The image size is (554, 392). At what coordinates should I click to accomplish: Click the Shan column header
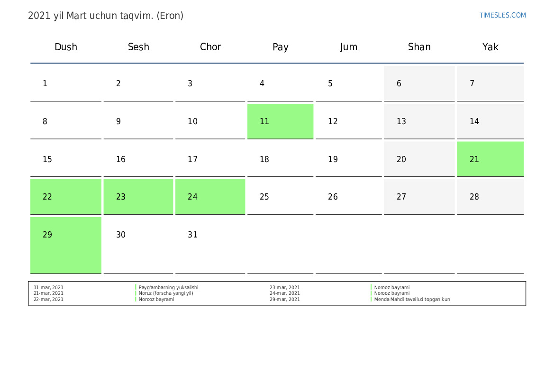419,47
